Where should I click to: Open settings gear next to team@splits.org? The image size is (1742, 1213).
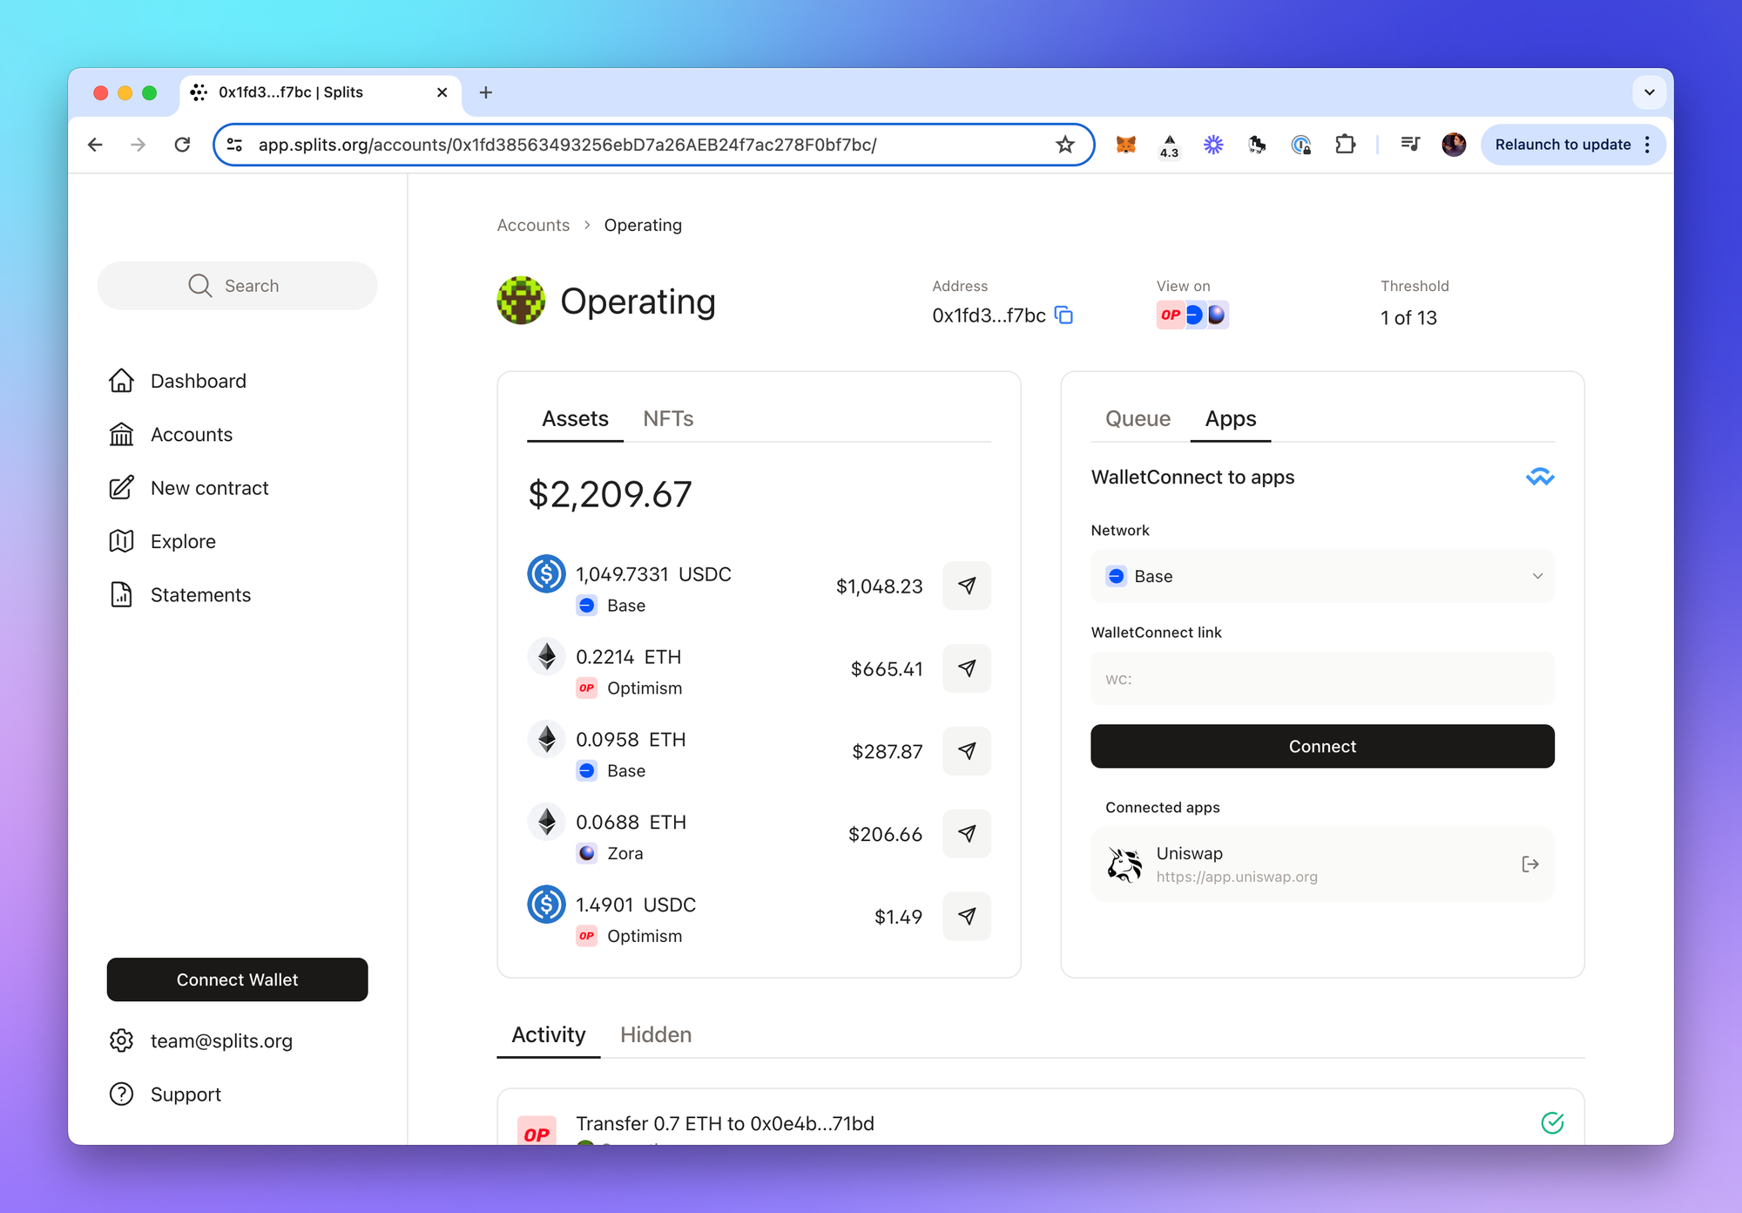click(x=121, y=1040)
